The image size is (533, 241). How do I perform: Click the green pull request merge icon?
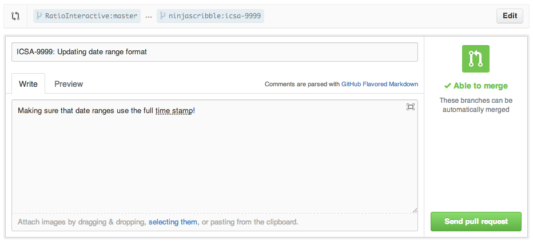(476, 59)
